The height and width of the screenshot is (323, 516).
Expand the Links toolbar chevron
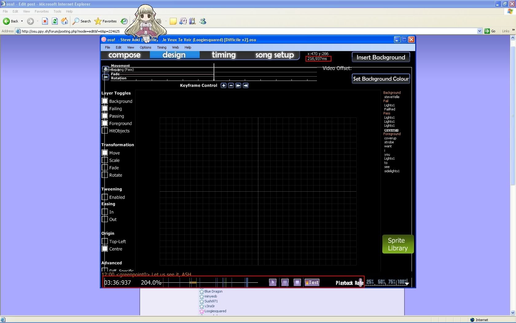click(513, 30)
